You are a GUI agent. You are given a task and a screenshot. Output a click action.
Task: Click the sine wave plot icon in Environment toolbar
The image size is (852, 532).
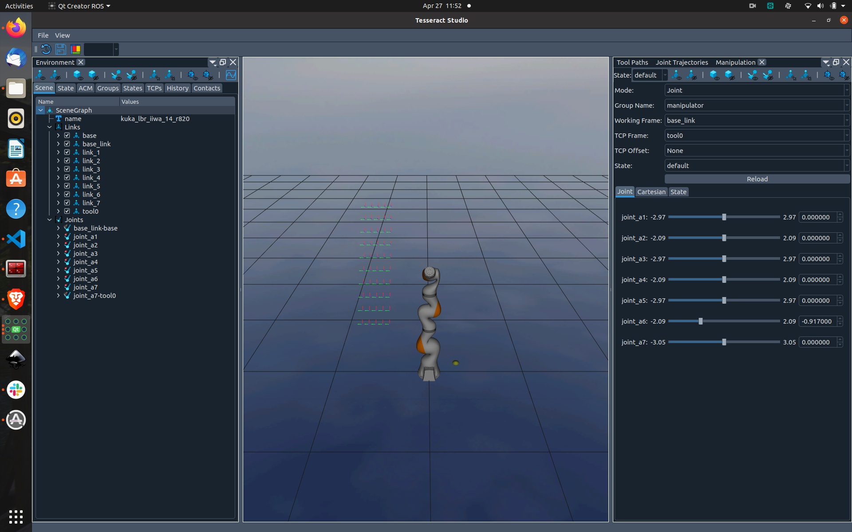(x=231, y=75)
